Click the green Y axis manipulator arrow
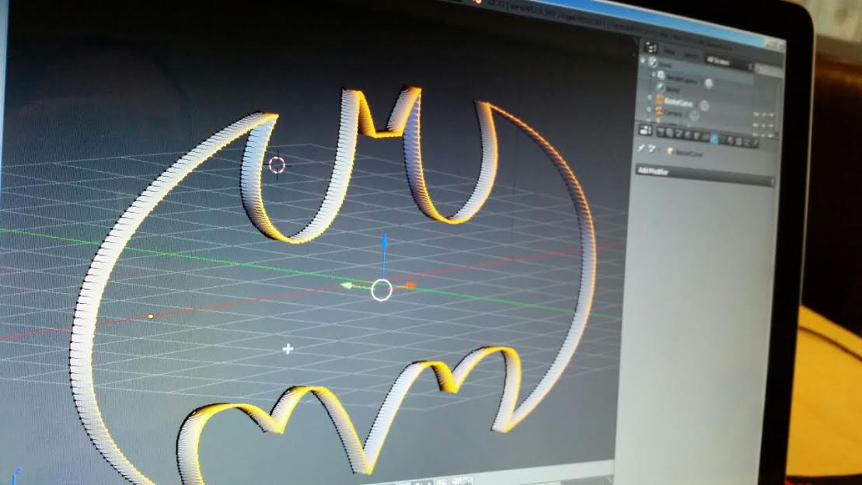862x485 pixels. (x=347, y=285)
